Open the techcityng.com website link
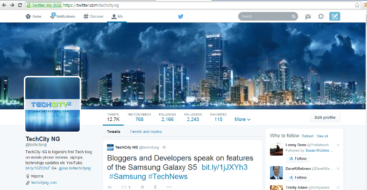Screen dimensions: 367x190 click(44, 182)
